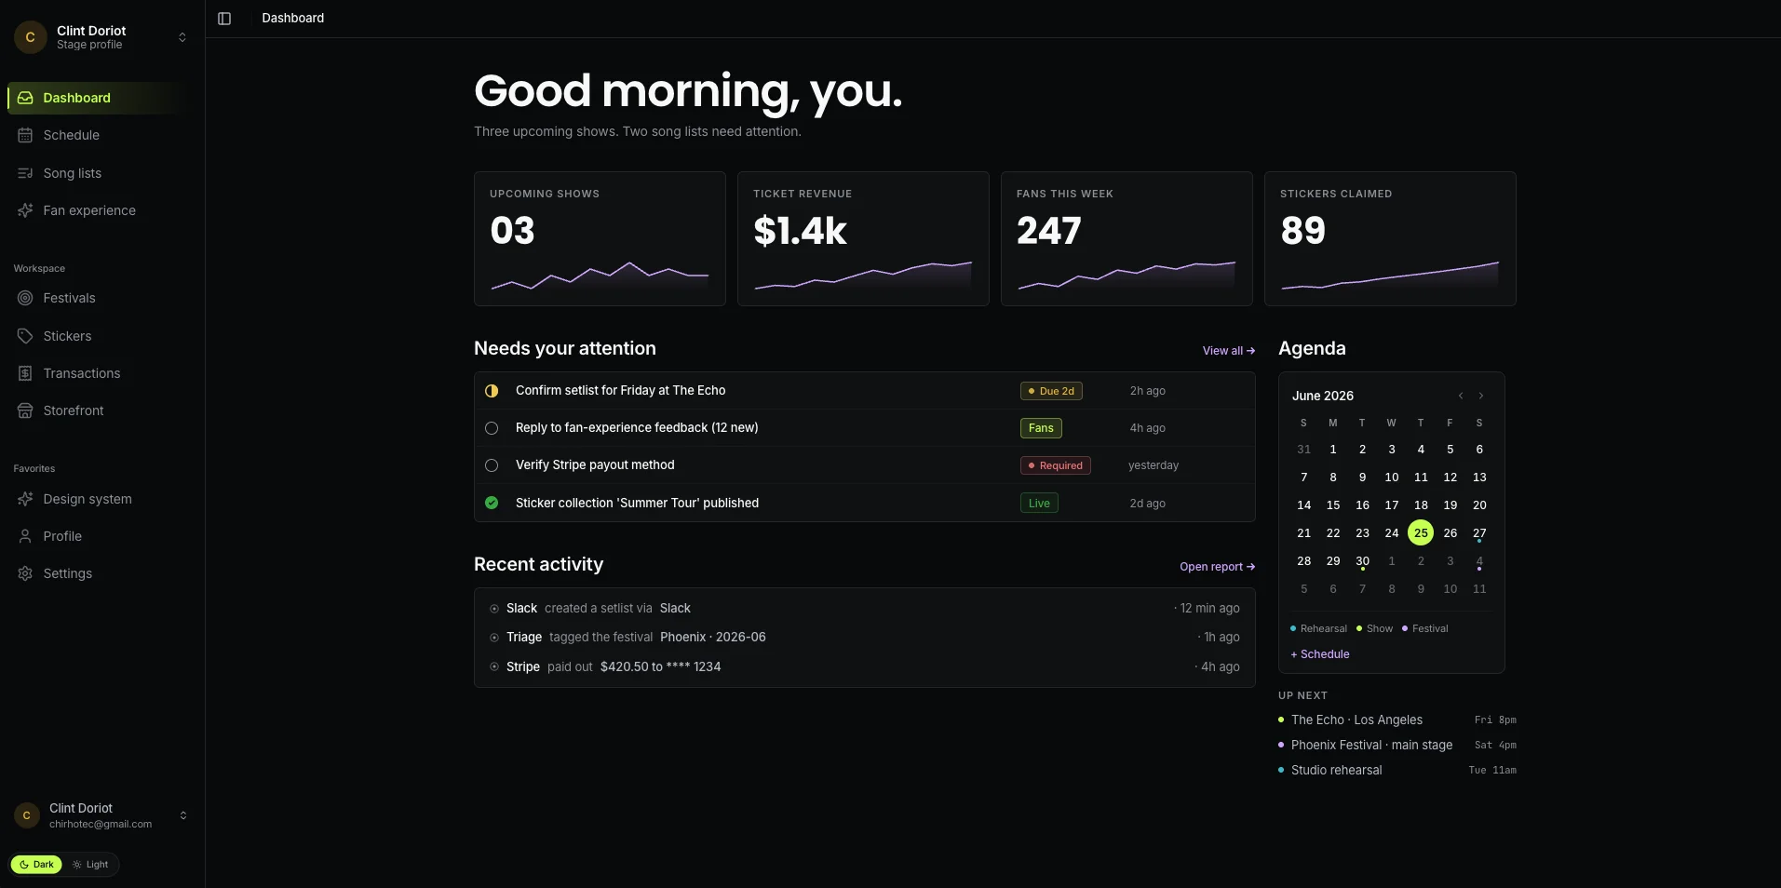Click the Schedule calendar icon
1781x888 pixels.
point(25,135)
